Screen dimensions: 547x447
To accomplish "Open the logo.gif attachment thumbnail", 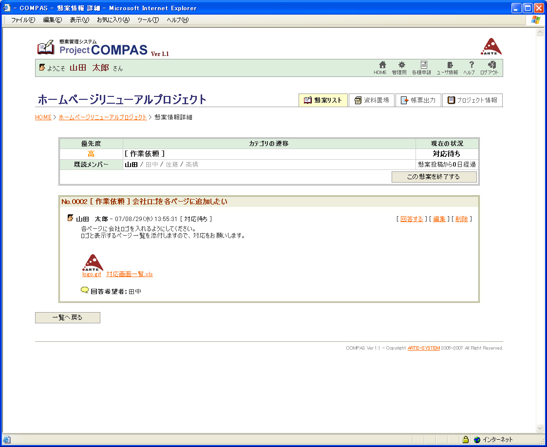I will pos(92,262).
